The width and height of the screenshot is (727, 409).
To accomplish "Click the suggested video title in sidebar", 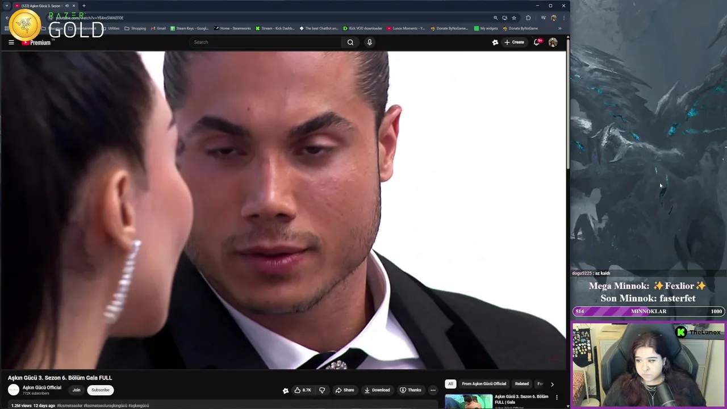I will click(521, 399).
